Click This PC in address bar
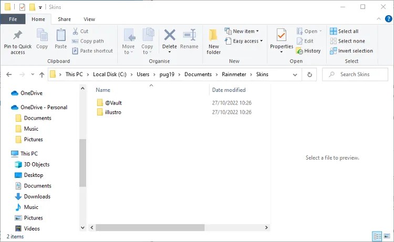 pyautogui.click(x=74, y=75)
